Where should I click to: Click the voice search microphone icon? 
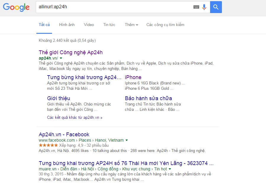pyautogui.click(x=204, y=7)
